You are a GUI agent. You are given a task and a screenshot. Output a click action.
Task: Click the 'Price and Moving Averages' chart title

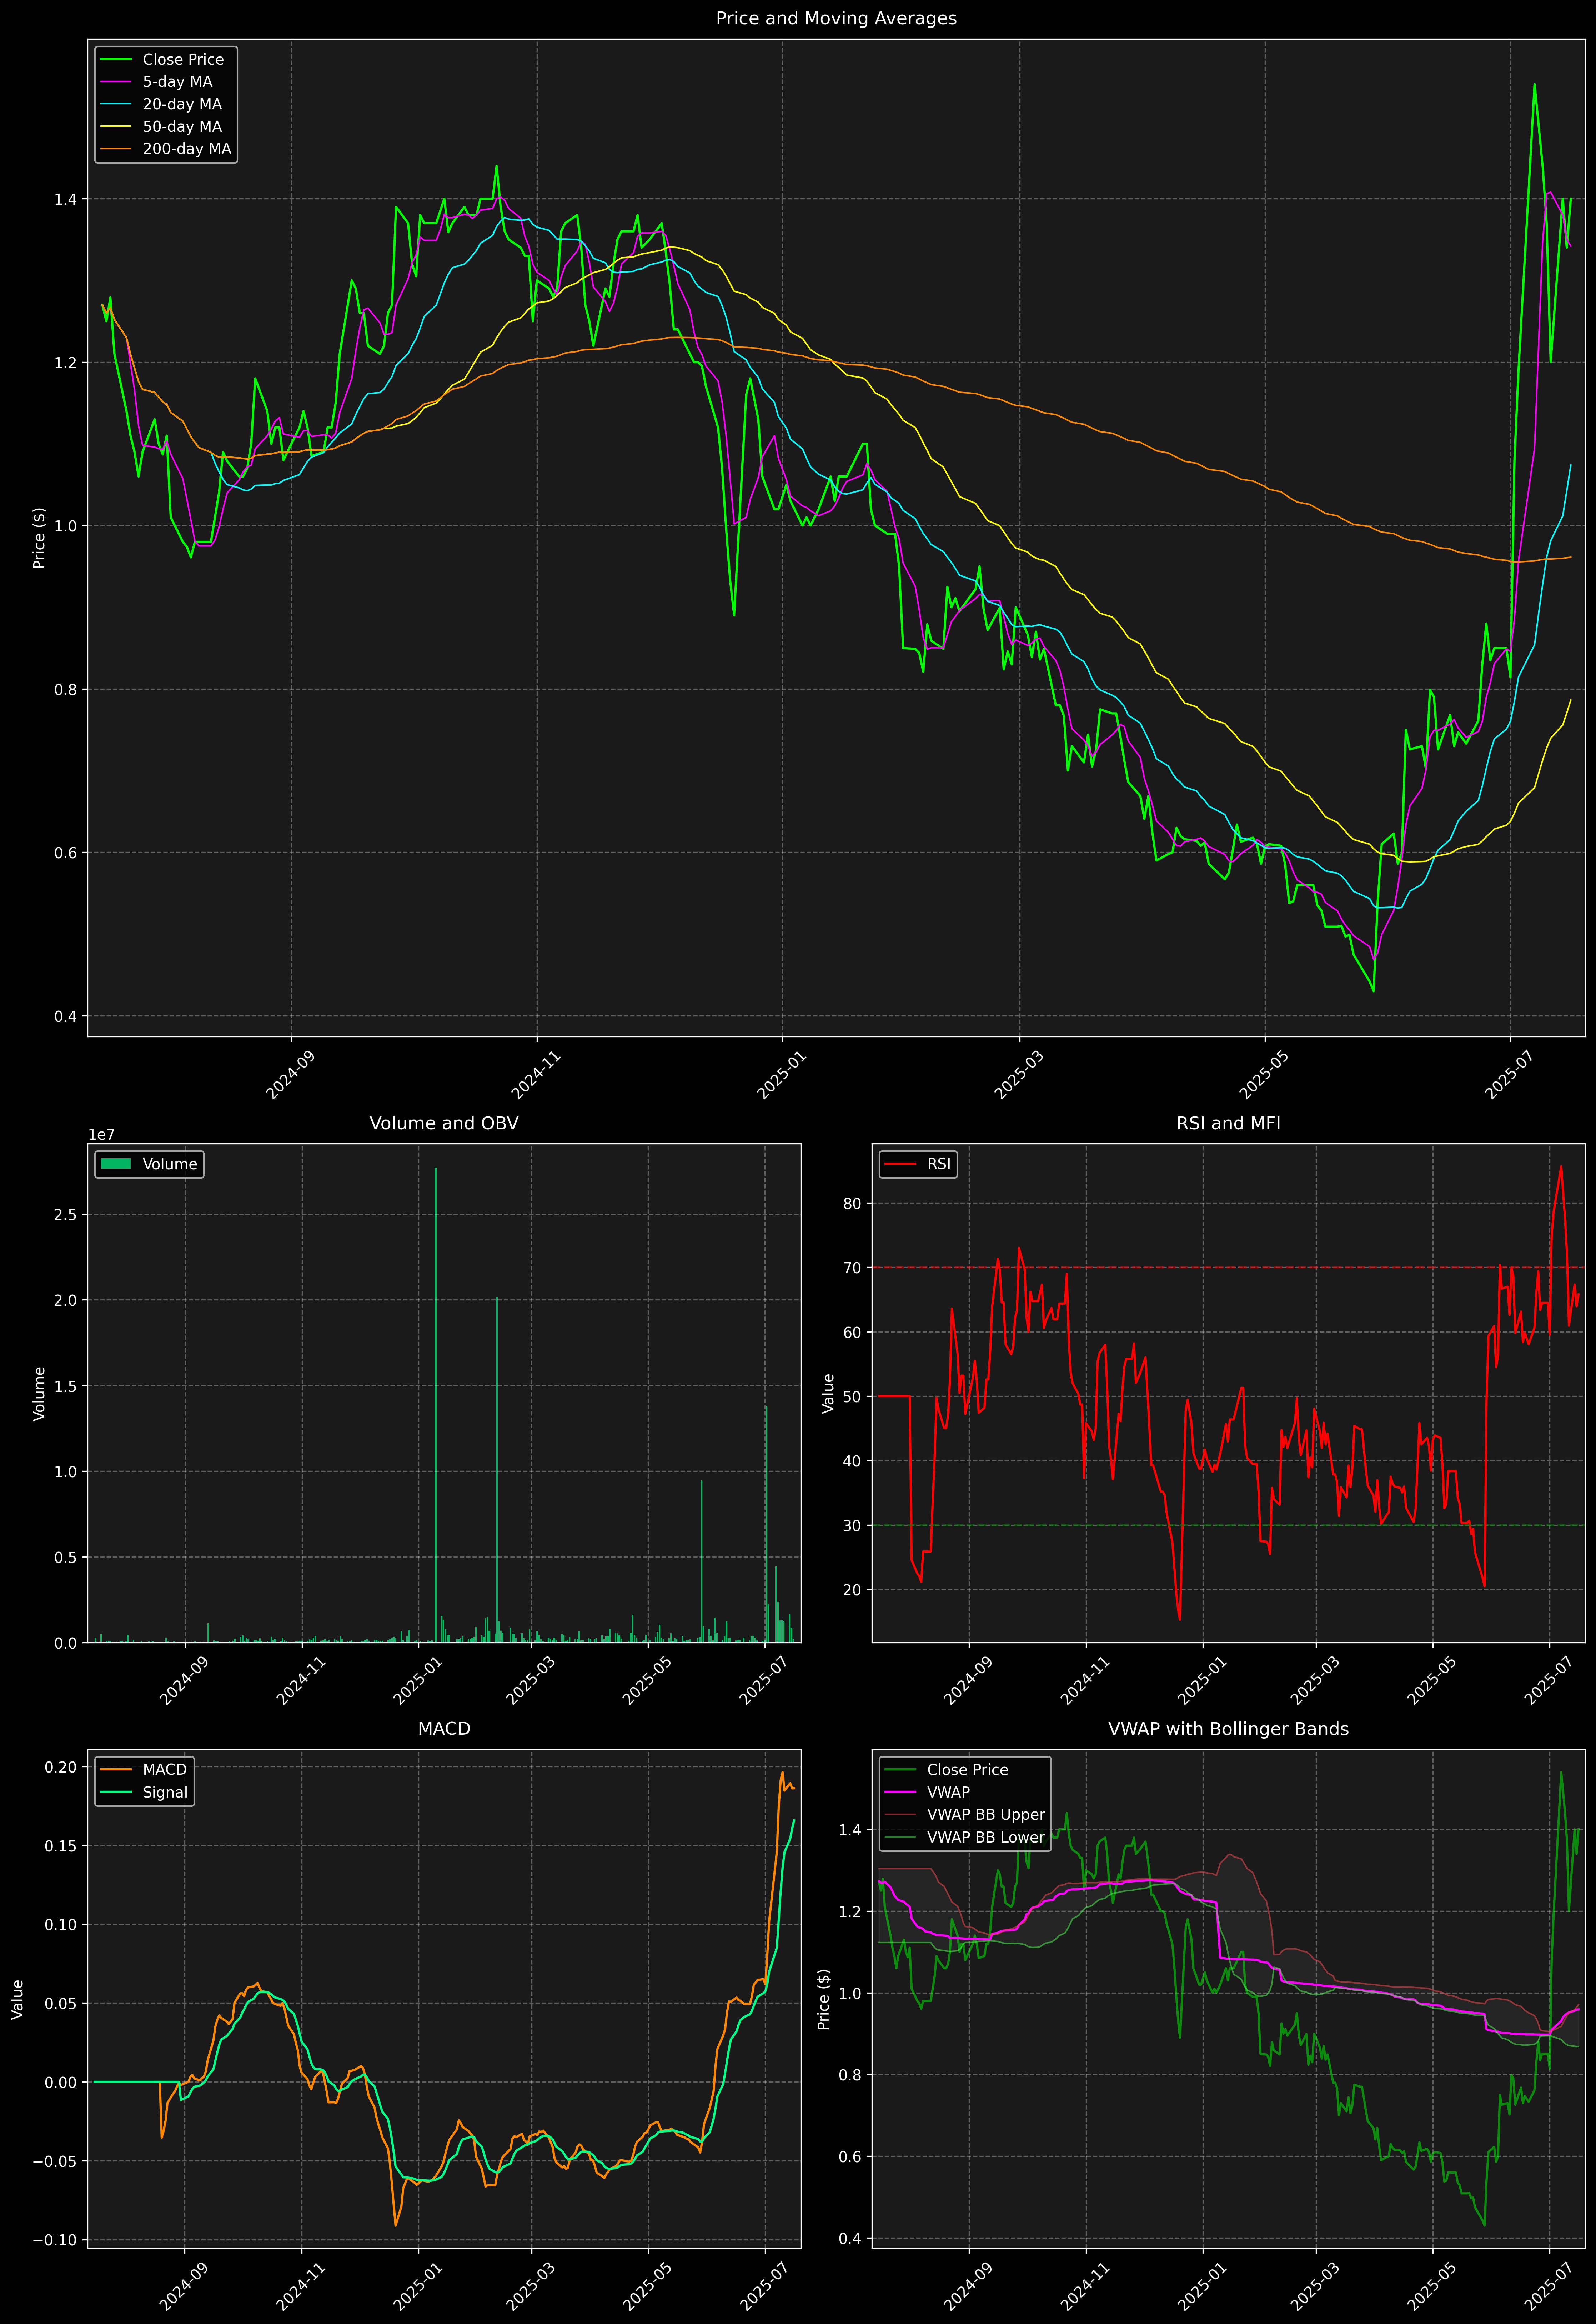click(836, 18)
